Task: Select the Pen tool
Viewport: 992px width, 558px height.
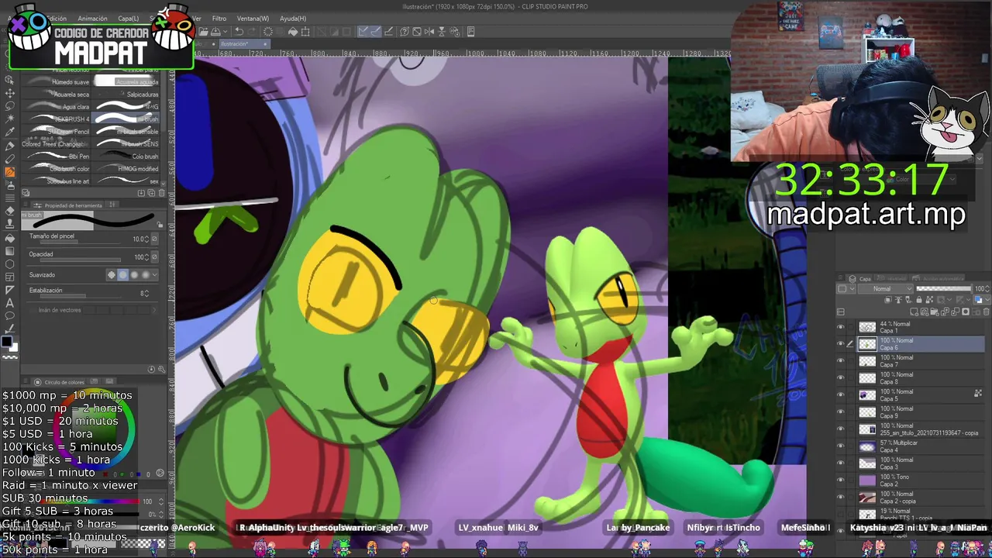Action: [x=9, y=146]
